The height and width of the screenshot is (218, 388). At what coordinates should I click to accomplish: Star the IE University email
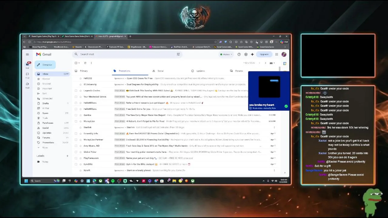click(81, 84)
